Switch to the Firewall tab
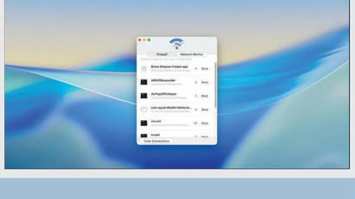 click(x=162, y=54)
